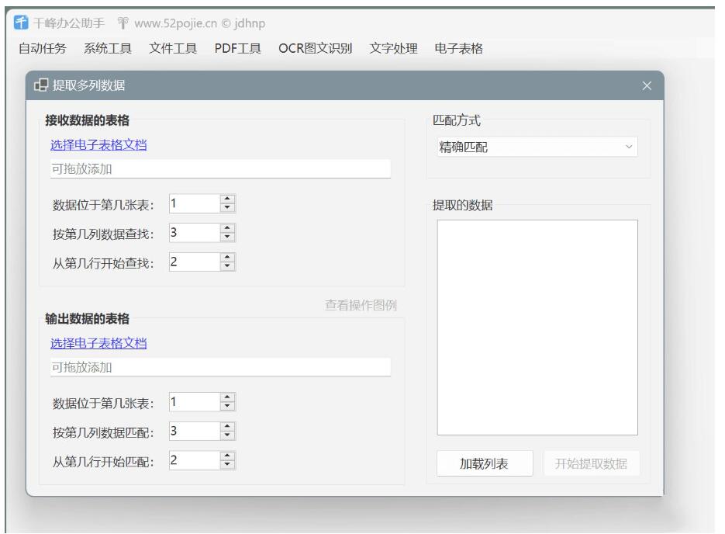The image size is (725, 534).
Task: Close the 提取多列数据 dialog
Action: (647, 85)
